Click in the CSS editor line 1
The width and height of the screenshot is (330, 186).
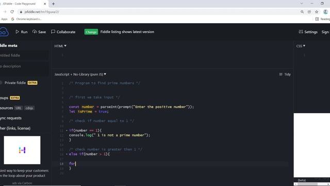[x=318, y=55]
